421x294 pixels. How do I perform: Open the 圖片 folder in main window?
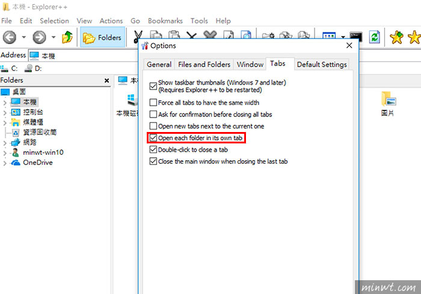(388, 103)
